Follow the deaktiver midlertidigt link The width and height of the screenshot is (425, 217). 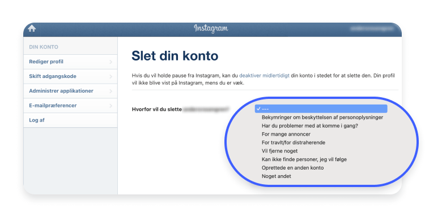click(x=264, y=76)
